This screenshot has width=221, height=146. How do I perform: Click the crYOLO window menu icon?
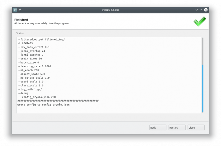(x=15, y=10)
